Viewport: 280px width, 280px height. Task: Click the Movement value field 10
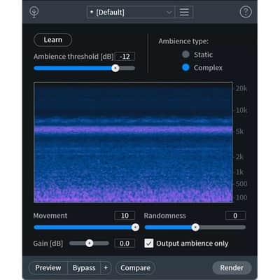[x=125, y=216]
